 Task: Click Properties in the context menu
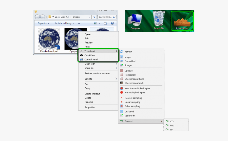90,107
